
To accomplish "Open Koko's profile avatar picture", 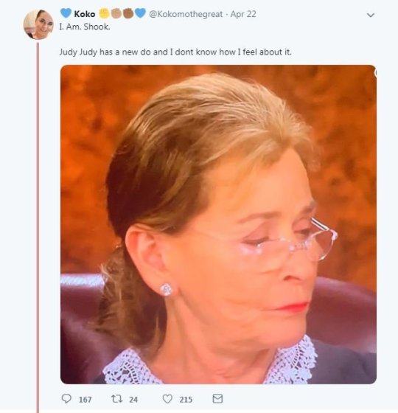I will tap(38, 24).
